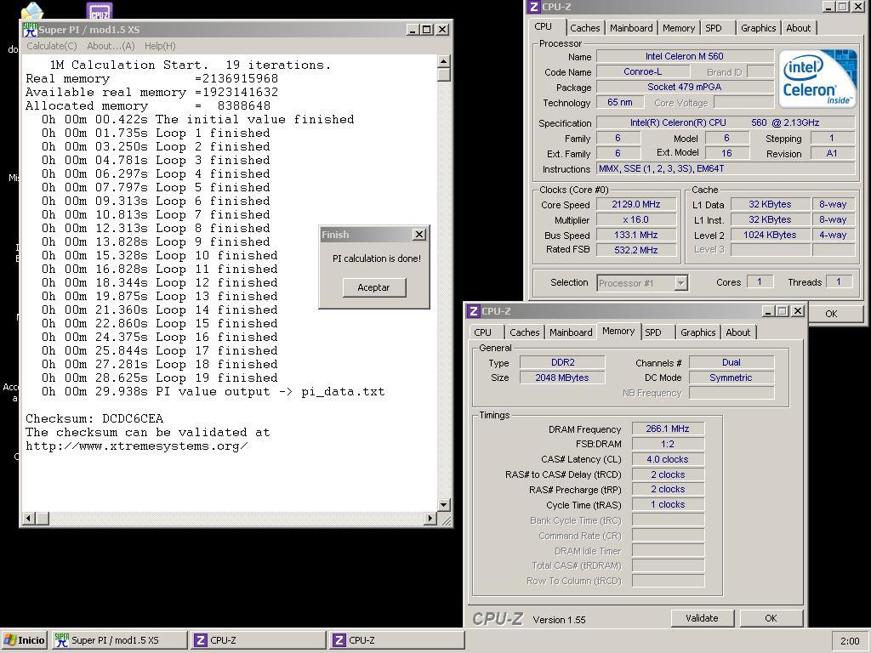The image size is (871, 653).
Task: Click Aceptar in the Finish dialog
Action: coord(374,287)
